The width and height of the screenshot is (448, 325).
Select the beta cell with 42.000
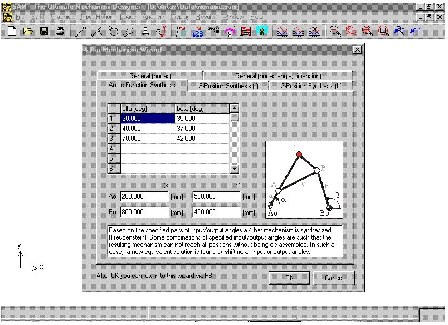point(202,139)
